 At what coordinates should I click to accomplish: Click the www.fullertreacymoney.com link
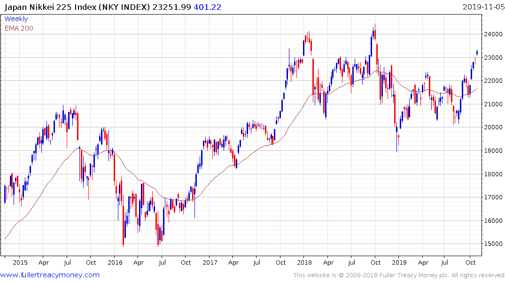[50, 275]
